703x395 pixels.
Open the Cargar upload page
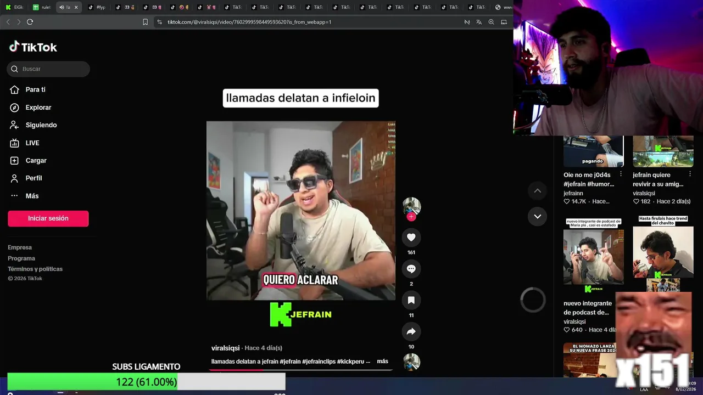click(36, 160)
